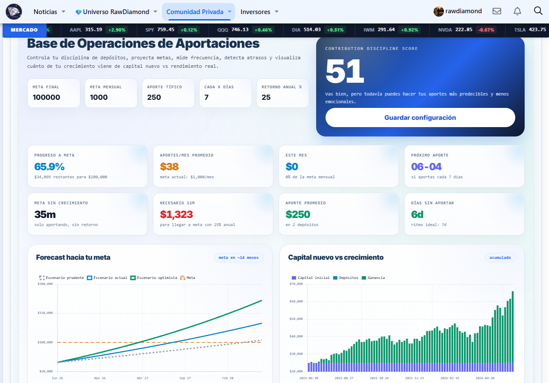The height and width of the screenshot is (383, 549).
Task: Click the Capital inicial color swatch in the legend
Action: pyautogui.click(x=294, y=278)
